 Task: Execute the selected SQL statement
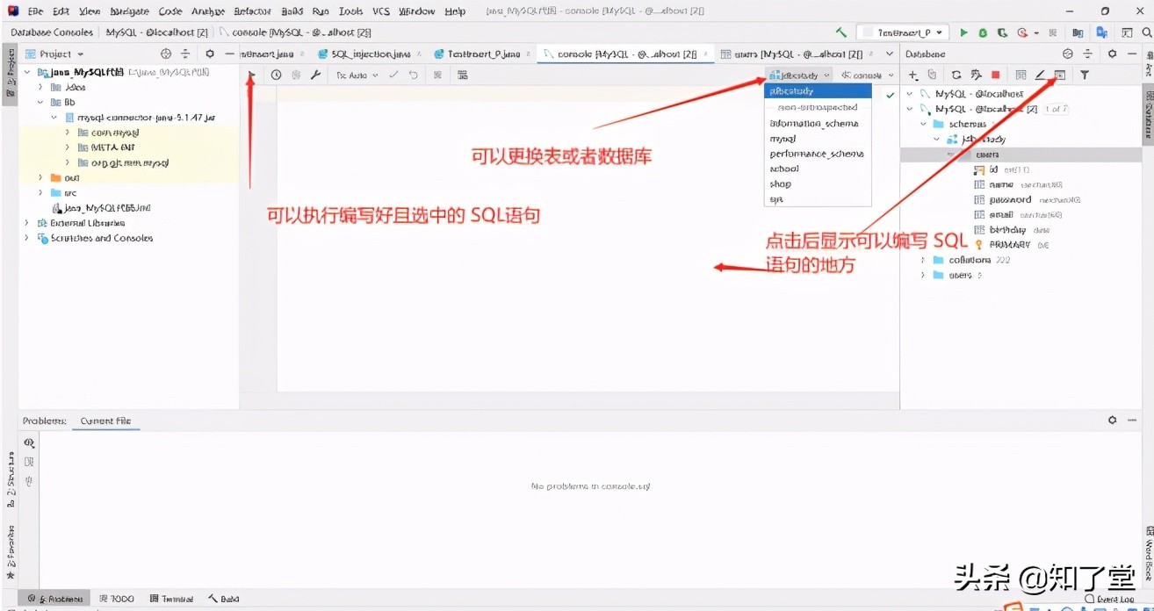tap(253, 75)
